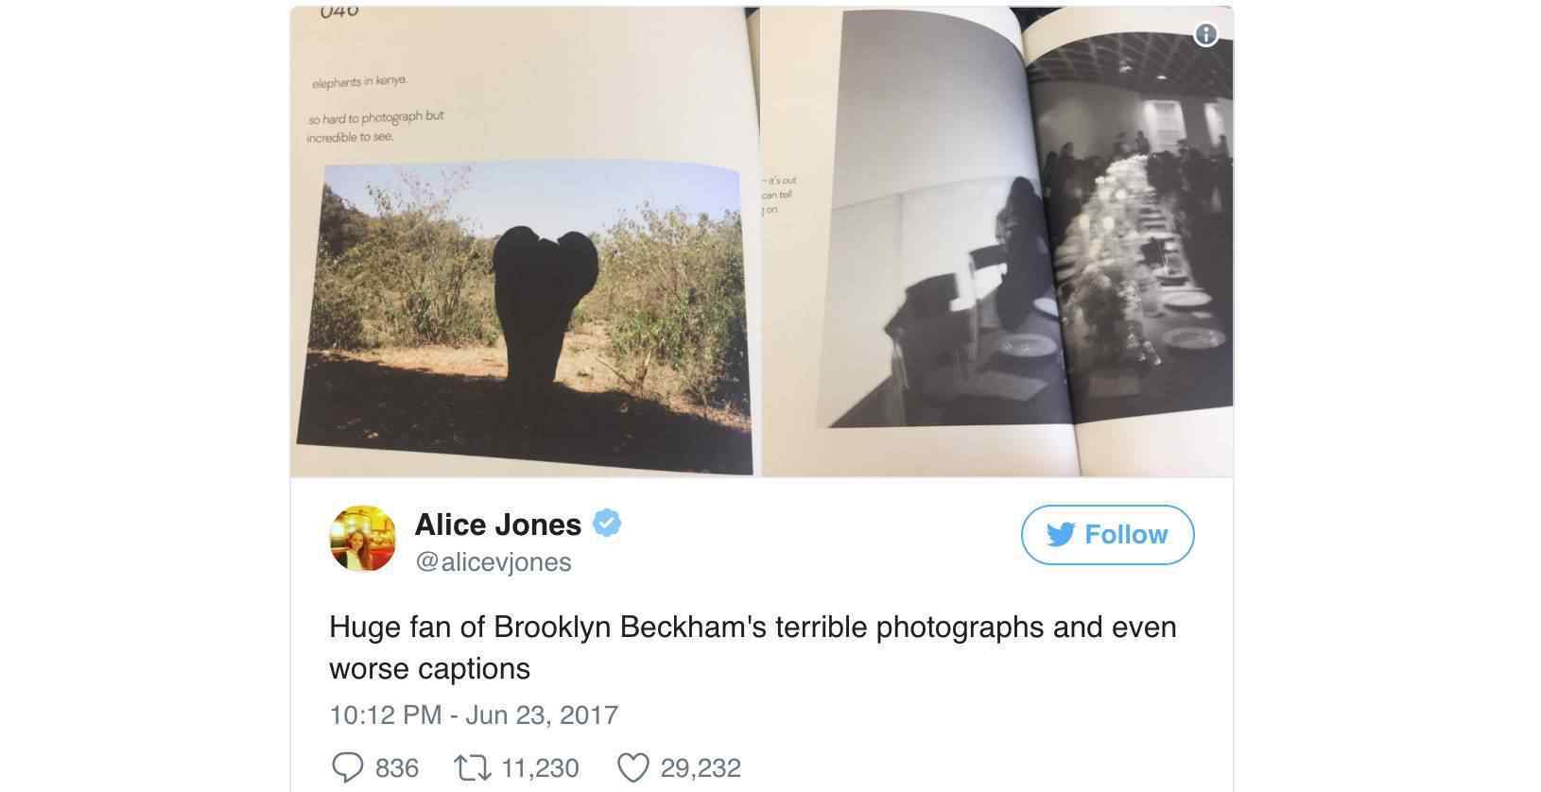Viewport: 1541px width, 792px height.
Task: Click the retweet arrows icon
Action: [x=472, y=767]
